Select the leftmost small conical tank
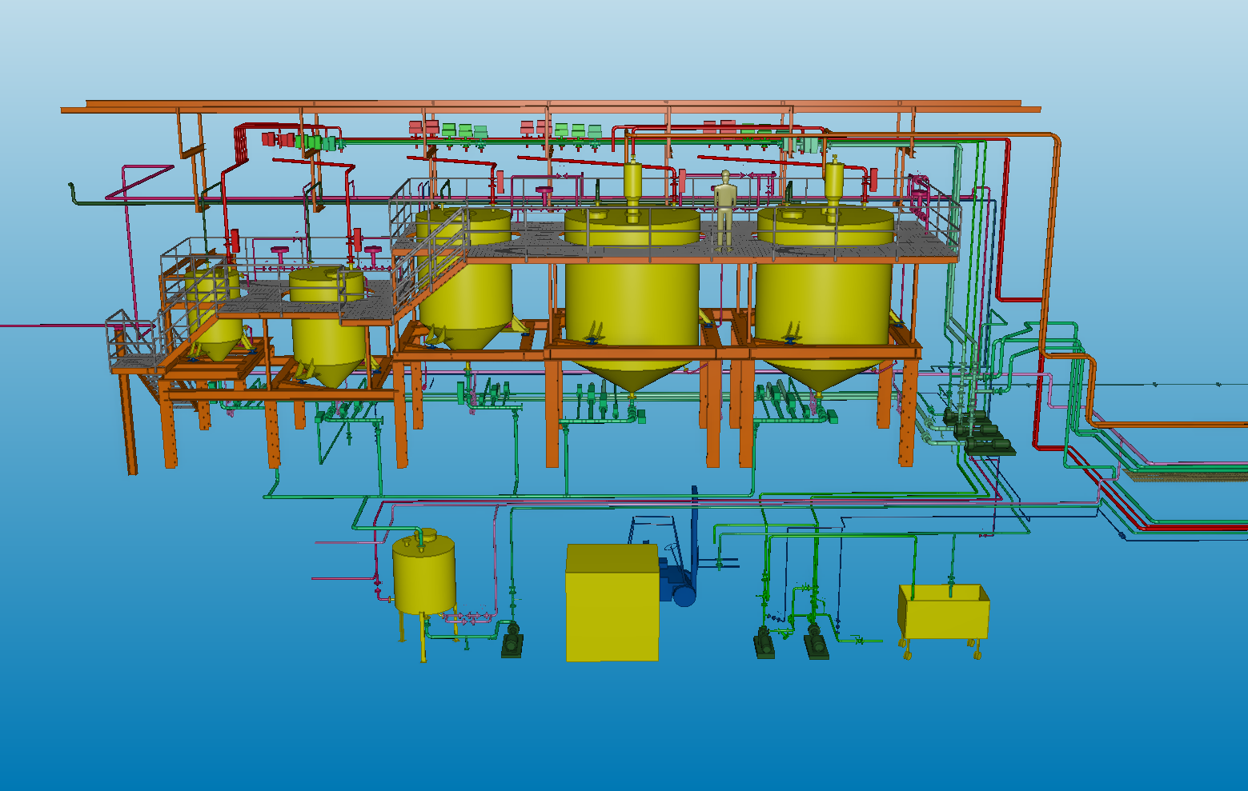This screenshot has width=1248, height=791. click(214, 314)
